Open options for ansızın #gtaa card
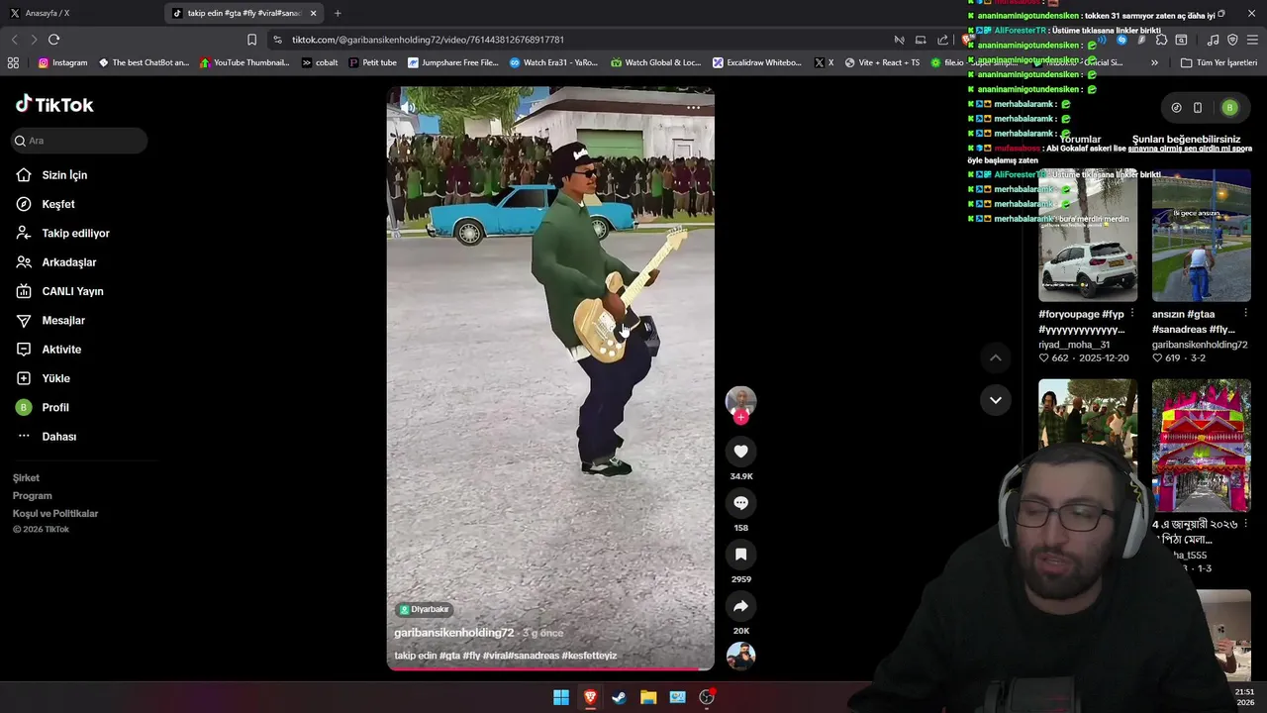Image resolution: width=1267 pixels, height=713 pixels. pyautogui.click(x=1245, y=314)
